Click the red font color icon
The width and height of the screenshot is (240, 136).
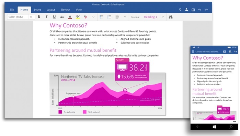coord(70,17)
